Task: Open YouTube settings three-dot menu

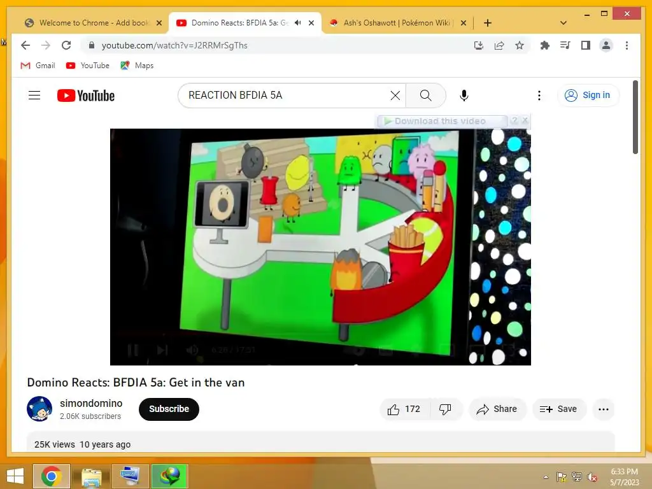Action: click(539, 96)
